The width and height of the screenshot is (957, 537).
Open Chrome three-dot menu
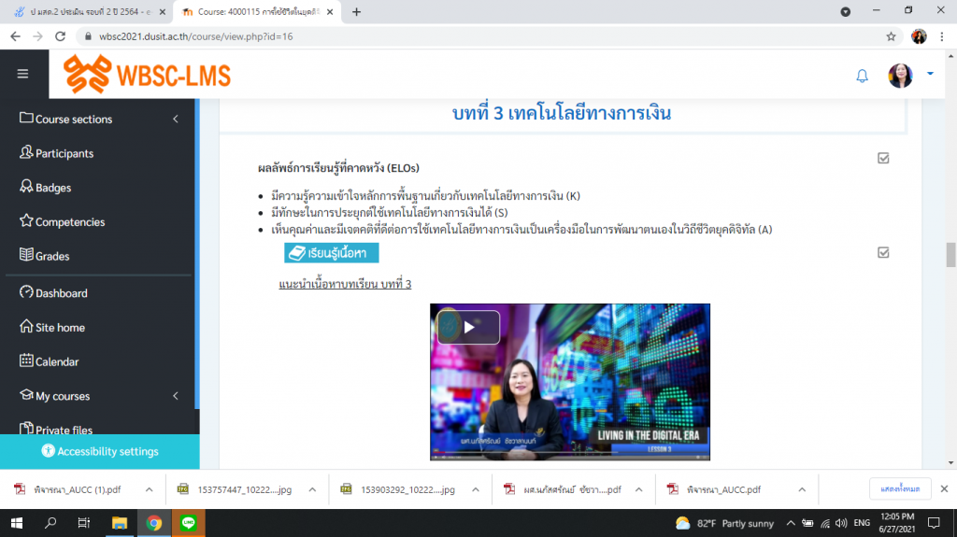pyautogui.click(x=942, y=36)
